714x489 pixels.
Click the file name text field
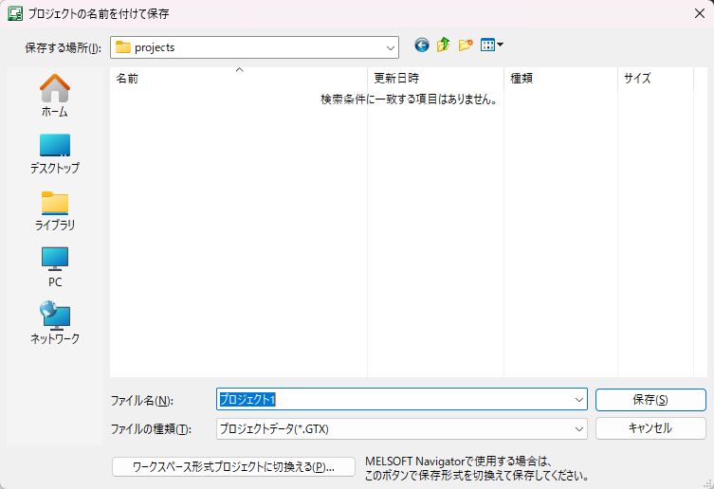394,400
